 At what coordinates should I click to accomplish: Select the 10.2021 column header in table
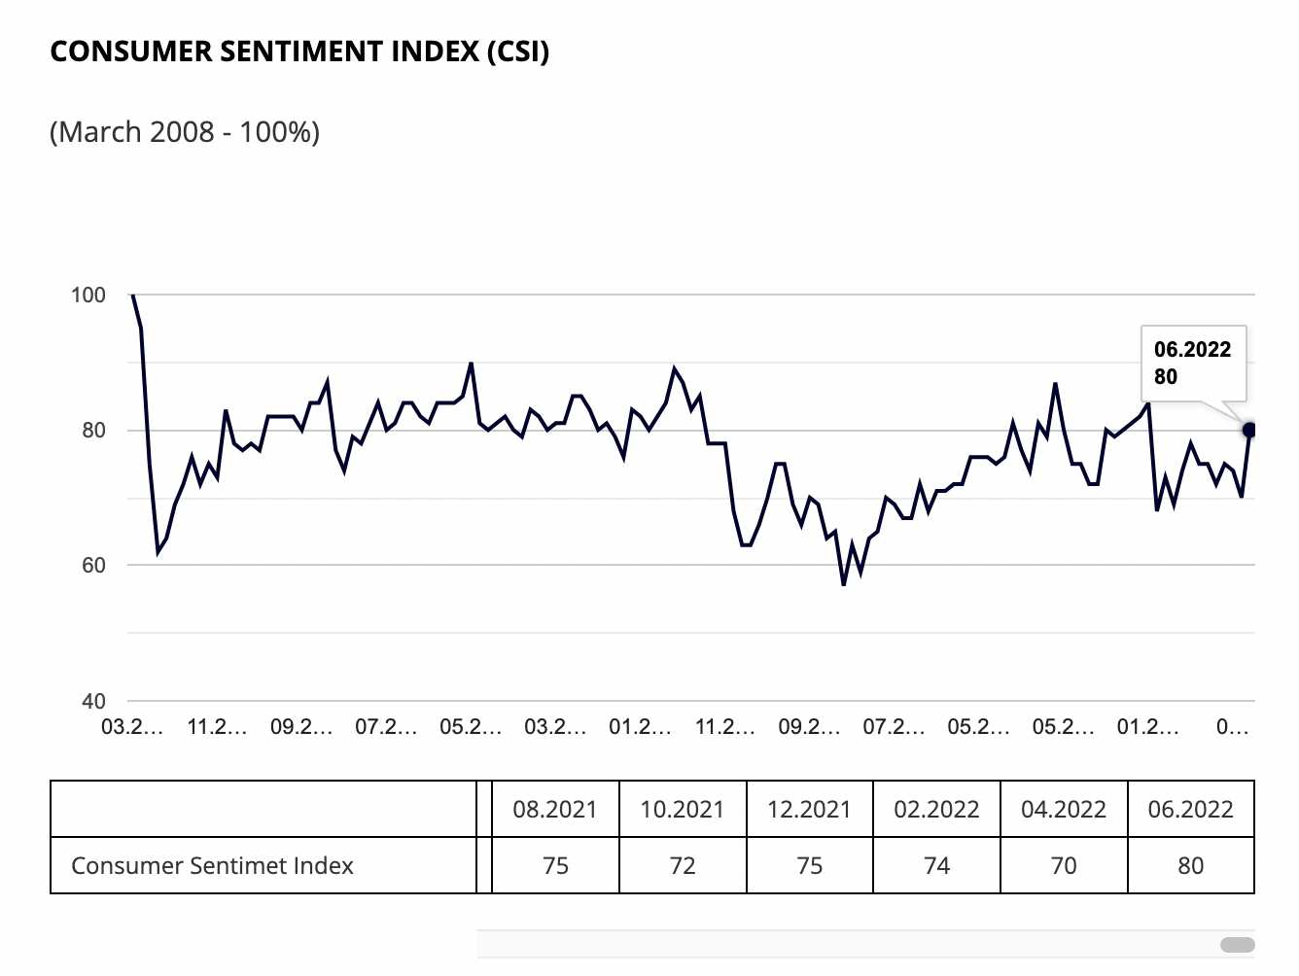683,809
